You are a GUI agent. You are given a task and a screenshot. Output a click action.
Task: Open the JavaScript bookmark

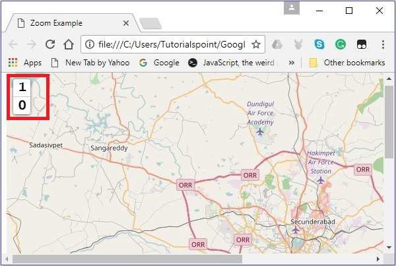pos(234,63)
